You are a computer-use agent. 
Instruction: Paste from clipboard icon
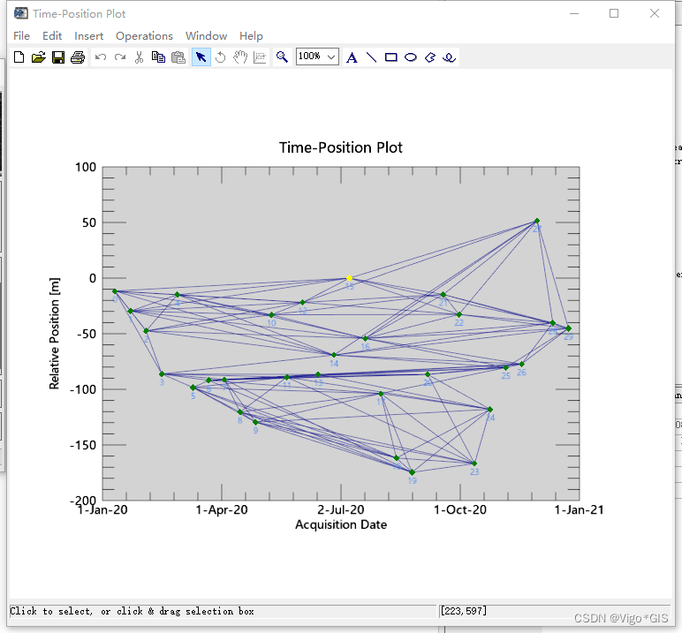178,57
